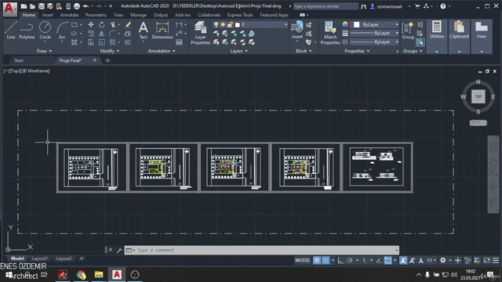The height and width of the screenshot is (282, 502).
Task: Click the add layout plus button
Action: (x=82, y=258)
